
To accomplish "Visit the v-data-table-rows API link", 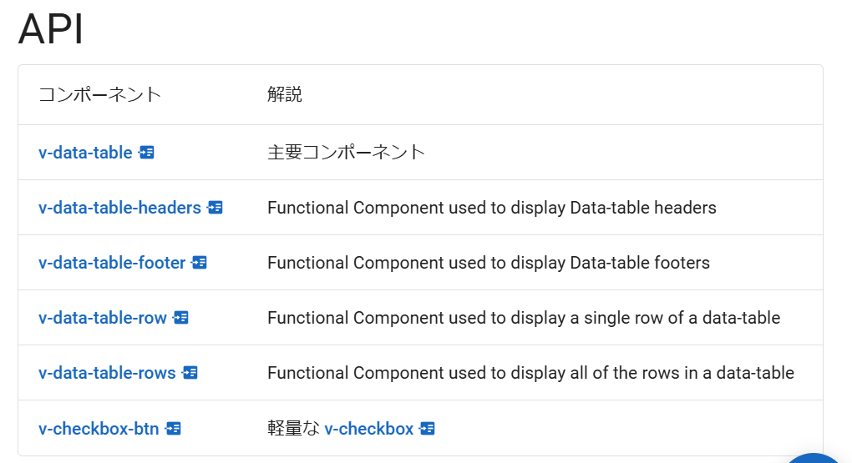I will pyautogui.click(x=107, y=373).
